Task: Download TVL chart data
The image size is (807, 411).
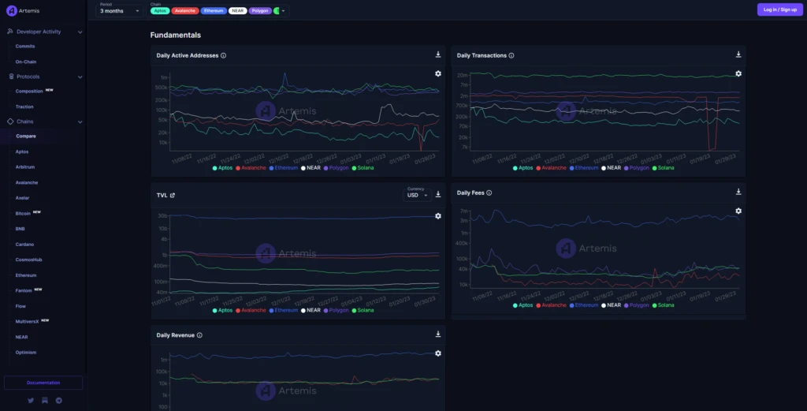Action: point(438,194)
